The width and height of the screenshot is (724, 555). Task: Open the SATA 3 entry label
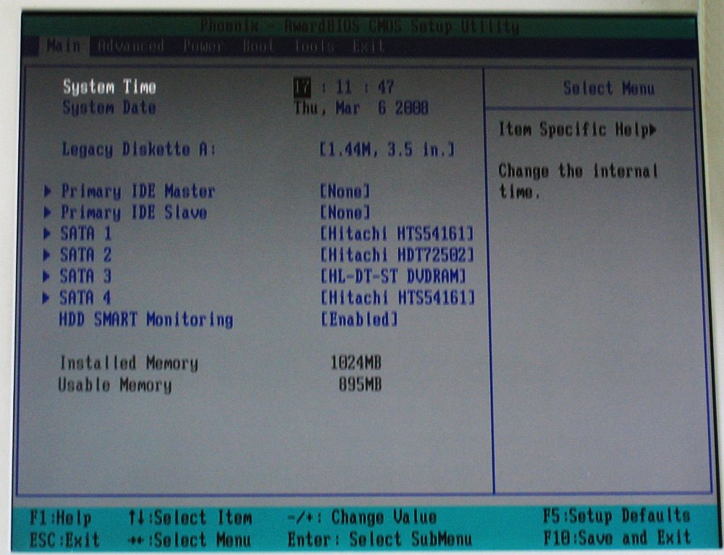tap(85, 276)
